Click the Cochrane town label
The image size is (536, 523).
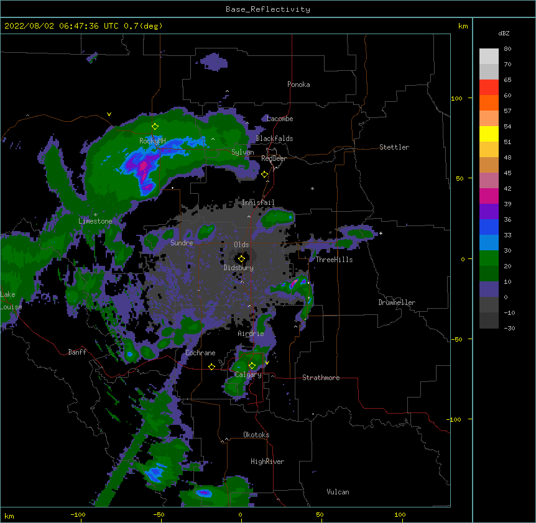tap(200, 353)
